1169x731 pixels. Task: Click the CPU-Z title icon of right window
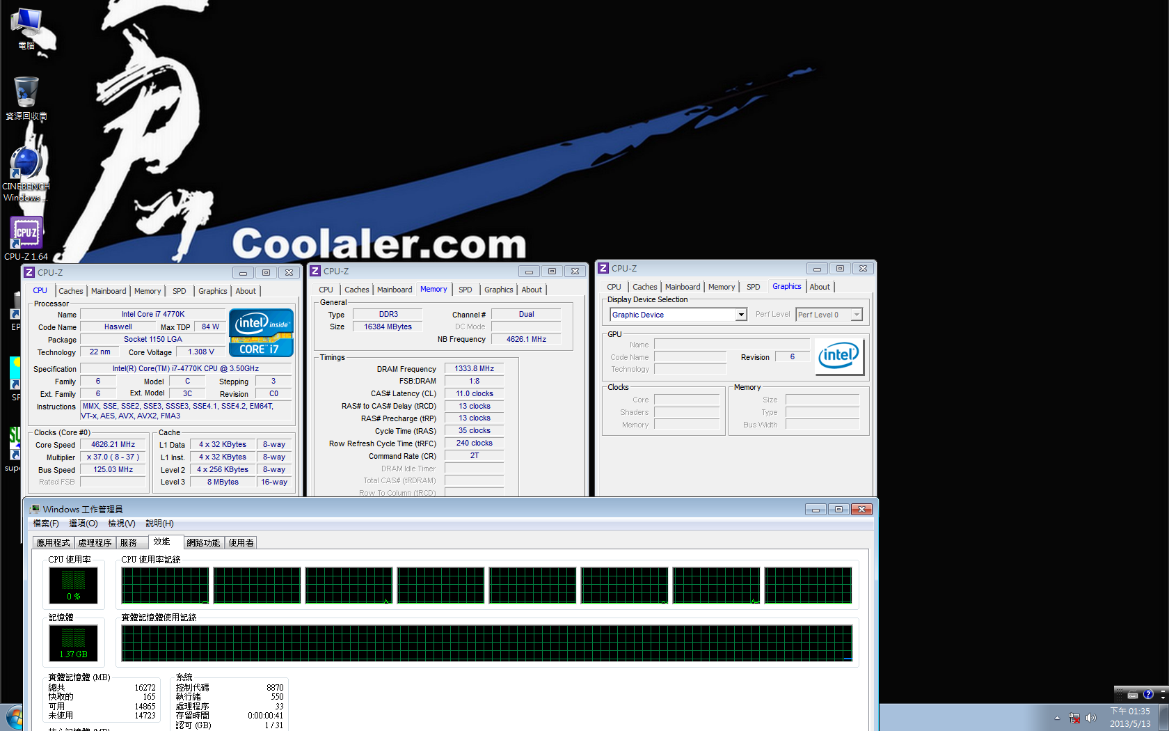603,268
